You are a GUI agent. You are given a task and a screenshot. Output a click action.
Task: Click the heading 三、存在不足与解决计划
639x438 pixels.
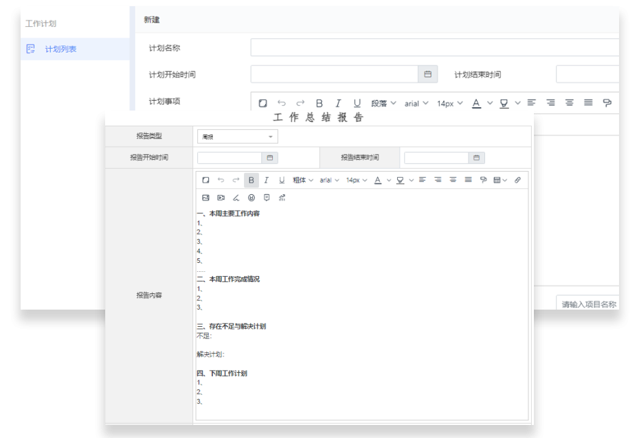pyautogui.click(x=232, y=326)
